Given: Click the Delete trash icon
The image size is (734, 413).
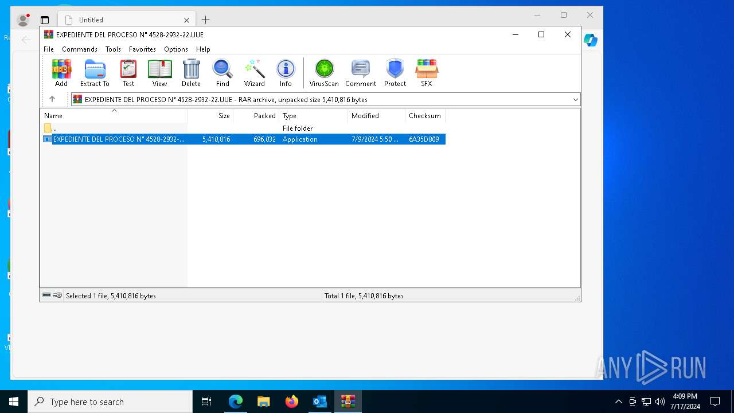Looking at the screenshot, I should (x=191, y=73).
